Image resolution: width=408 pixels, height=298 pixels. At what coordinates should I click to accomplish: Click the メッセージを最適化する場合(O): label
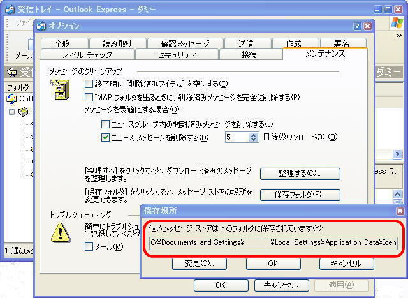tap(133, 110)
